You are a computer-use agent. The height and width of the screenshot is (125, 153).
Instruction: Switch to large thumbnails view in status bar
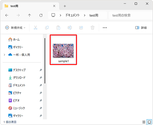pyautogui.click(x=149, y=122)
